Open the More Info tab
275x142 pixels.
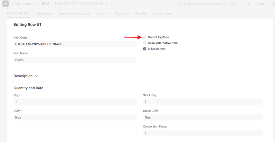(122, 14)
